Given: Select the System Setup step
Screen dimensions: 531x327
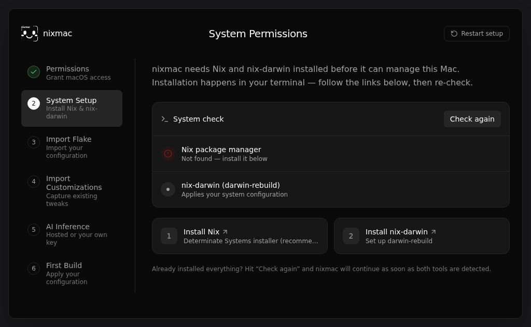Looking at the screenshot, I should (72, 108).
